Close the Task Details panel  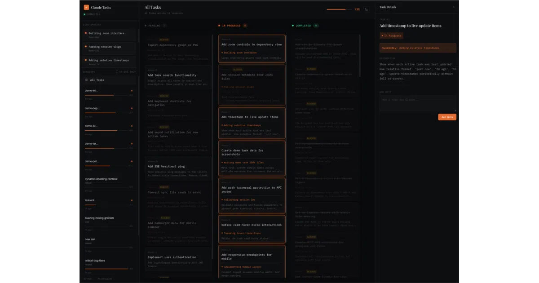click(x=453, y=7)
